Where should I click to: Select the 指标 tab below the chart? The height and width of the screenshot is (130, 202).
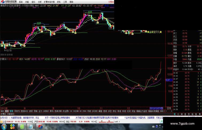[2, 111]
